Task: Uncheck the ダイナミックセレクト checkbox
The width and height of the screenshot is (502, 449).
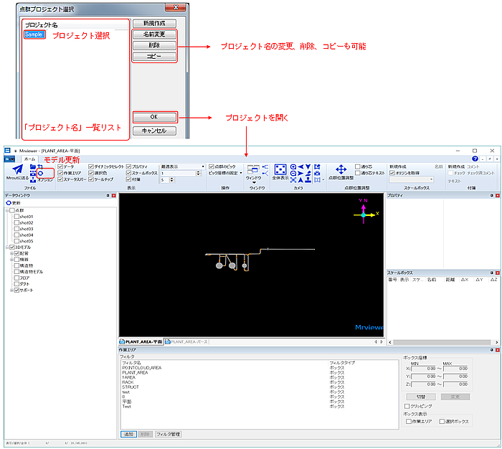Action: click(91, 166)
